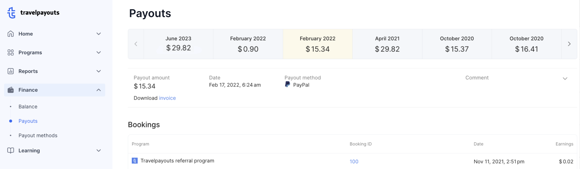
Task: Click the Learning book icon
Action: (11, 151)
